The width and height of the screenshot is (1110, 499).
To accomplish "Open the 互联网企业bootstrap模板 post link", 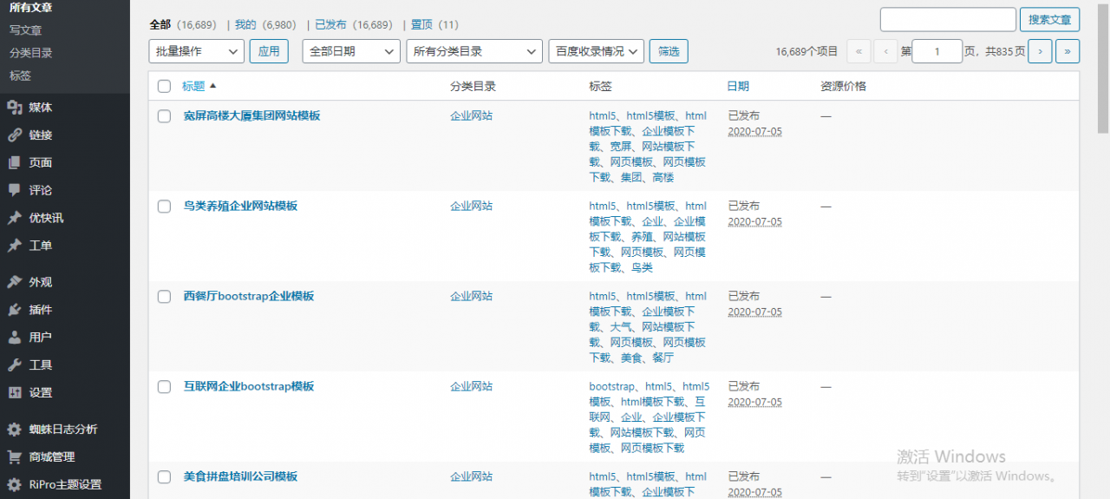I will [249, 386].
